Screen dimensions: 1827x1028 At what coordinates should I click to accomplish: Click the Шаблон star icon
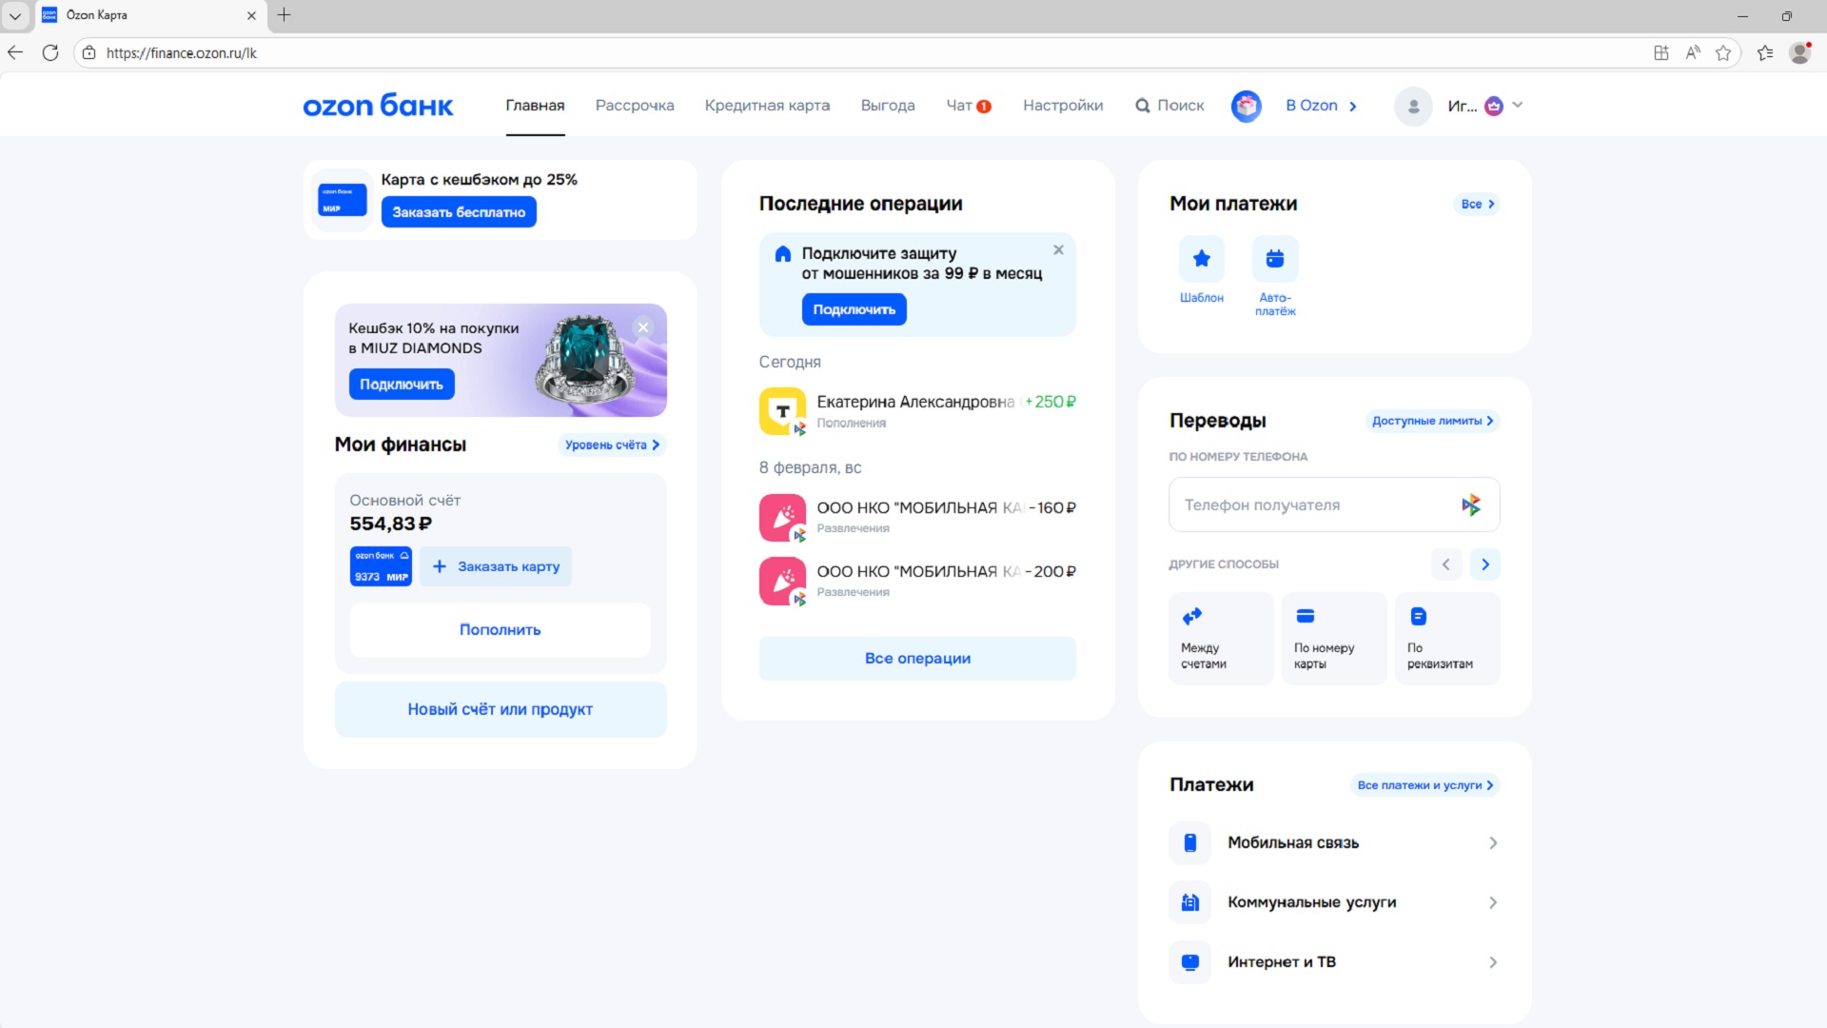click(1201, 259)
